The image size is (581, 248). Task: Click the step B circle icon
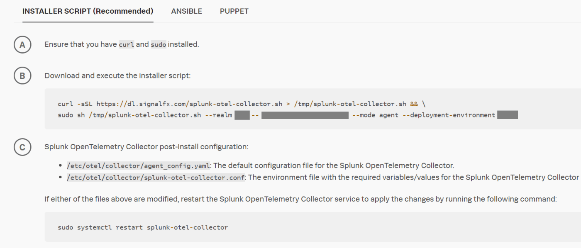pyautogui.click(x=22, y=76)
